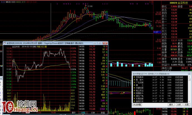The image size is (192, 115).
Task: Click the 总量 97161 value
Action: point(174,49)
